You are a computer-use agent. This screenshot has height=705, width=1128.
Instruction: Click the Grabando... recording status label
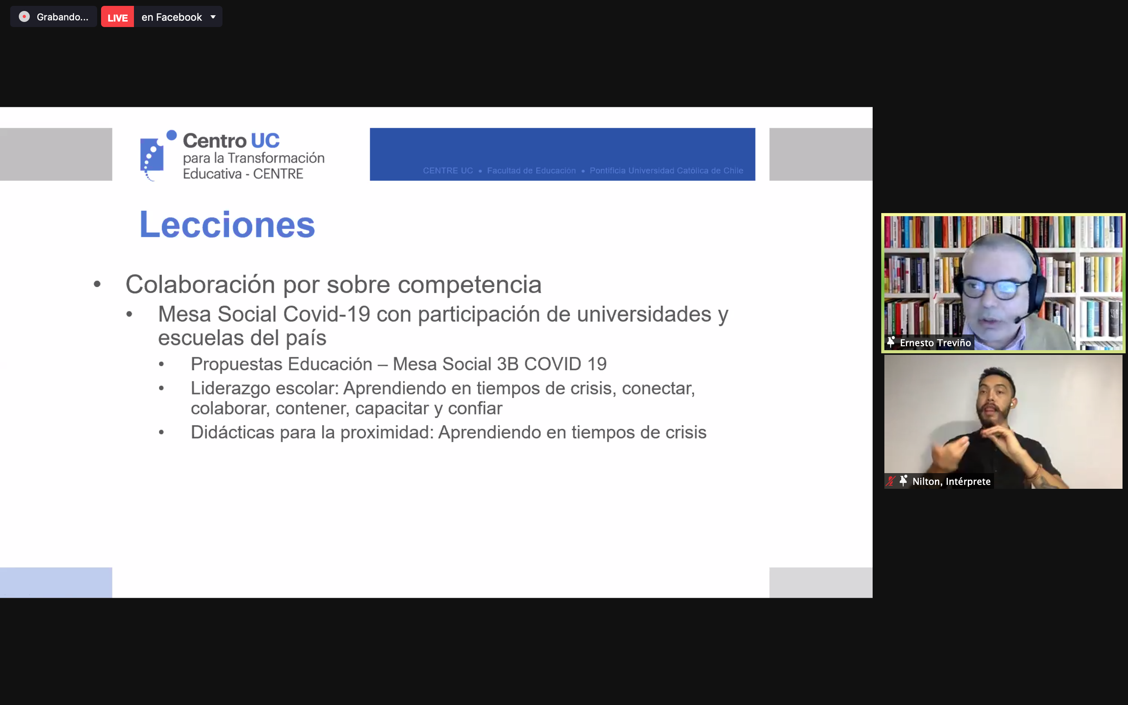62,17
